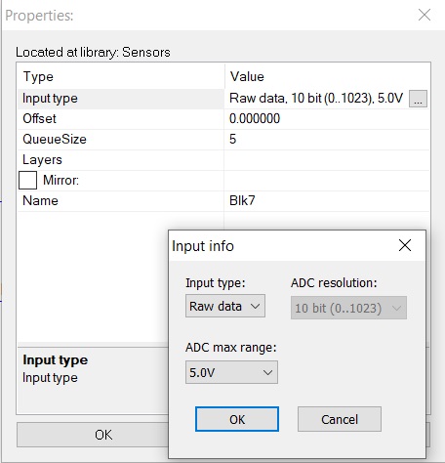The width and height of the screenshot is (445, 463).
Task: Click the Properties OK button
Action: pyautogui.click(x=103, y=435)
